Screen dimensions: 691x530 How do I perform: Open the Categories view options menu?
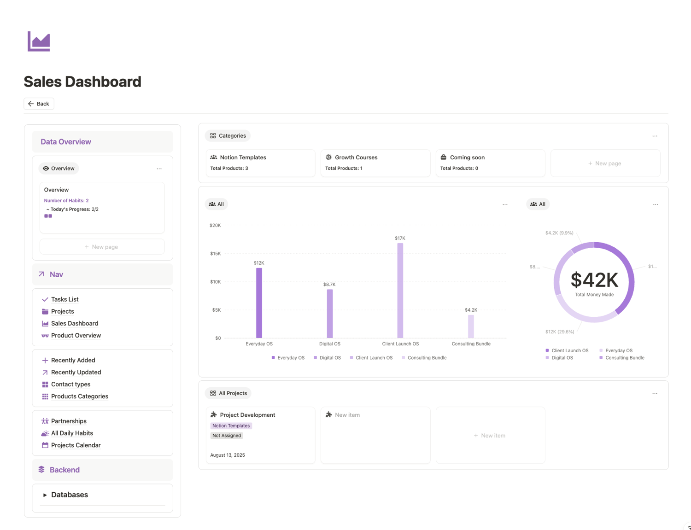[655, 136]
